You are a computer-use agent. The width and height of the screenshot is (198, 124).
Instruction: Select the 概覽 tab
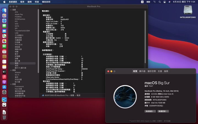(135, 71)
